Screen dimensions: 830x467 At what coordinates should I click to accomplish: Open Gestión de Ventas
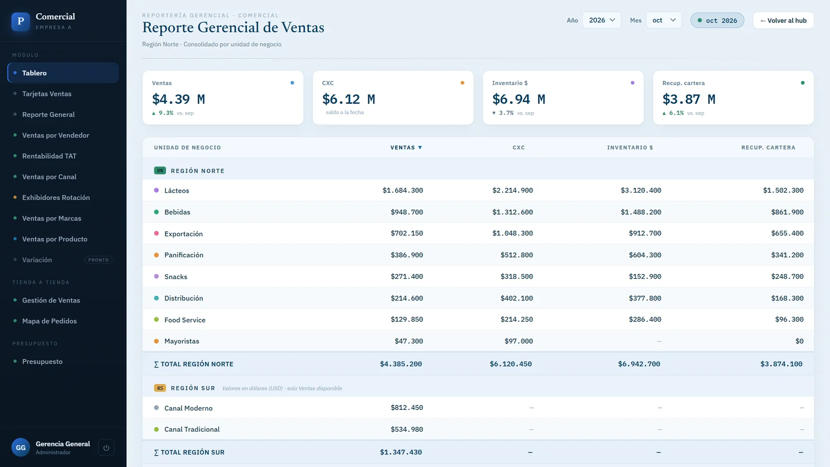pos(63,300)
